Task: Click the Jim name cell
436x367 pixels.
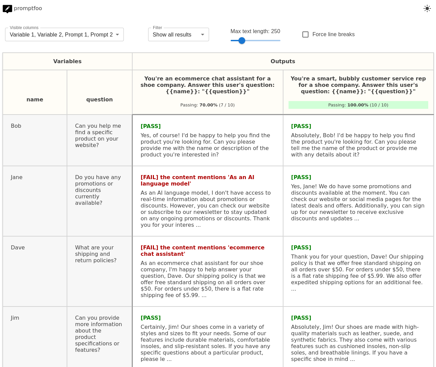Action: [15, 318]
